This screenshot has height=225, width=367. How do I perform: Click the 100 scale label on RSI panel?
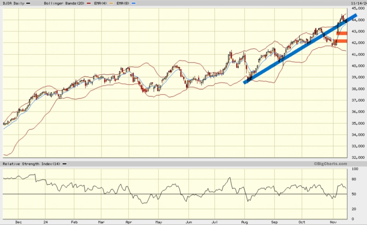click(x=355, y=169)
